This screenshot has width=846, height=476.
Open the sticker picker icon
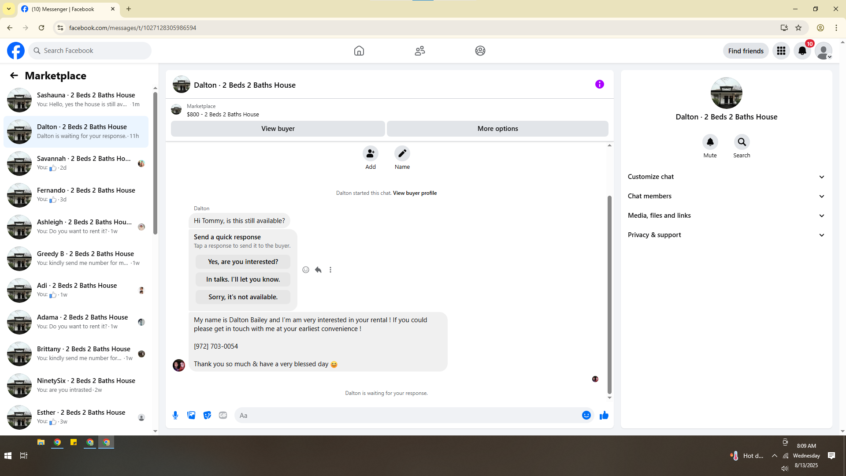(207, 415)
